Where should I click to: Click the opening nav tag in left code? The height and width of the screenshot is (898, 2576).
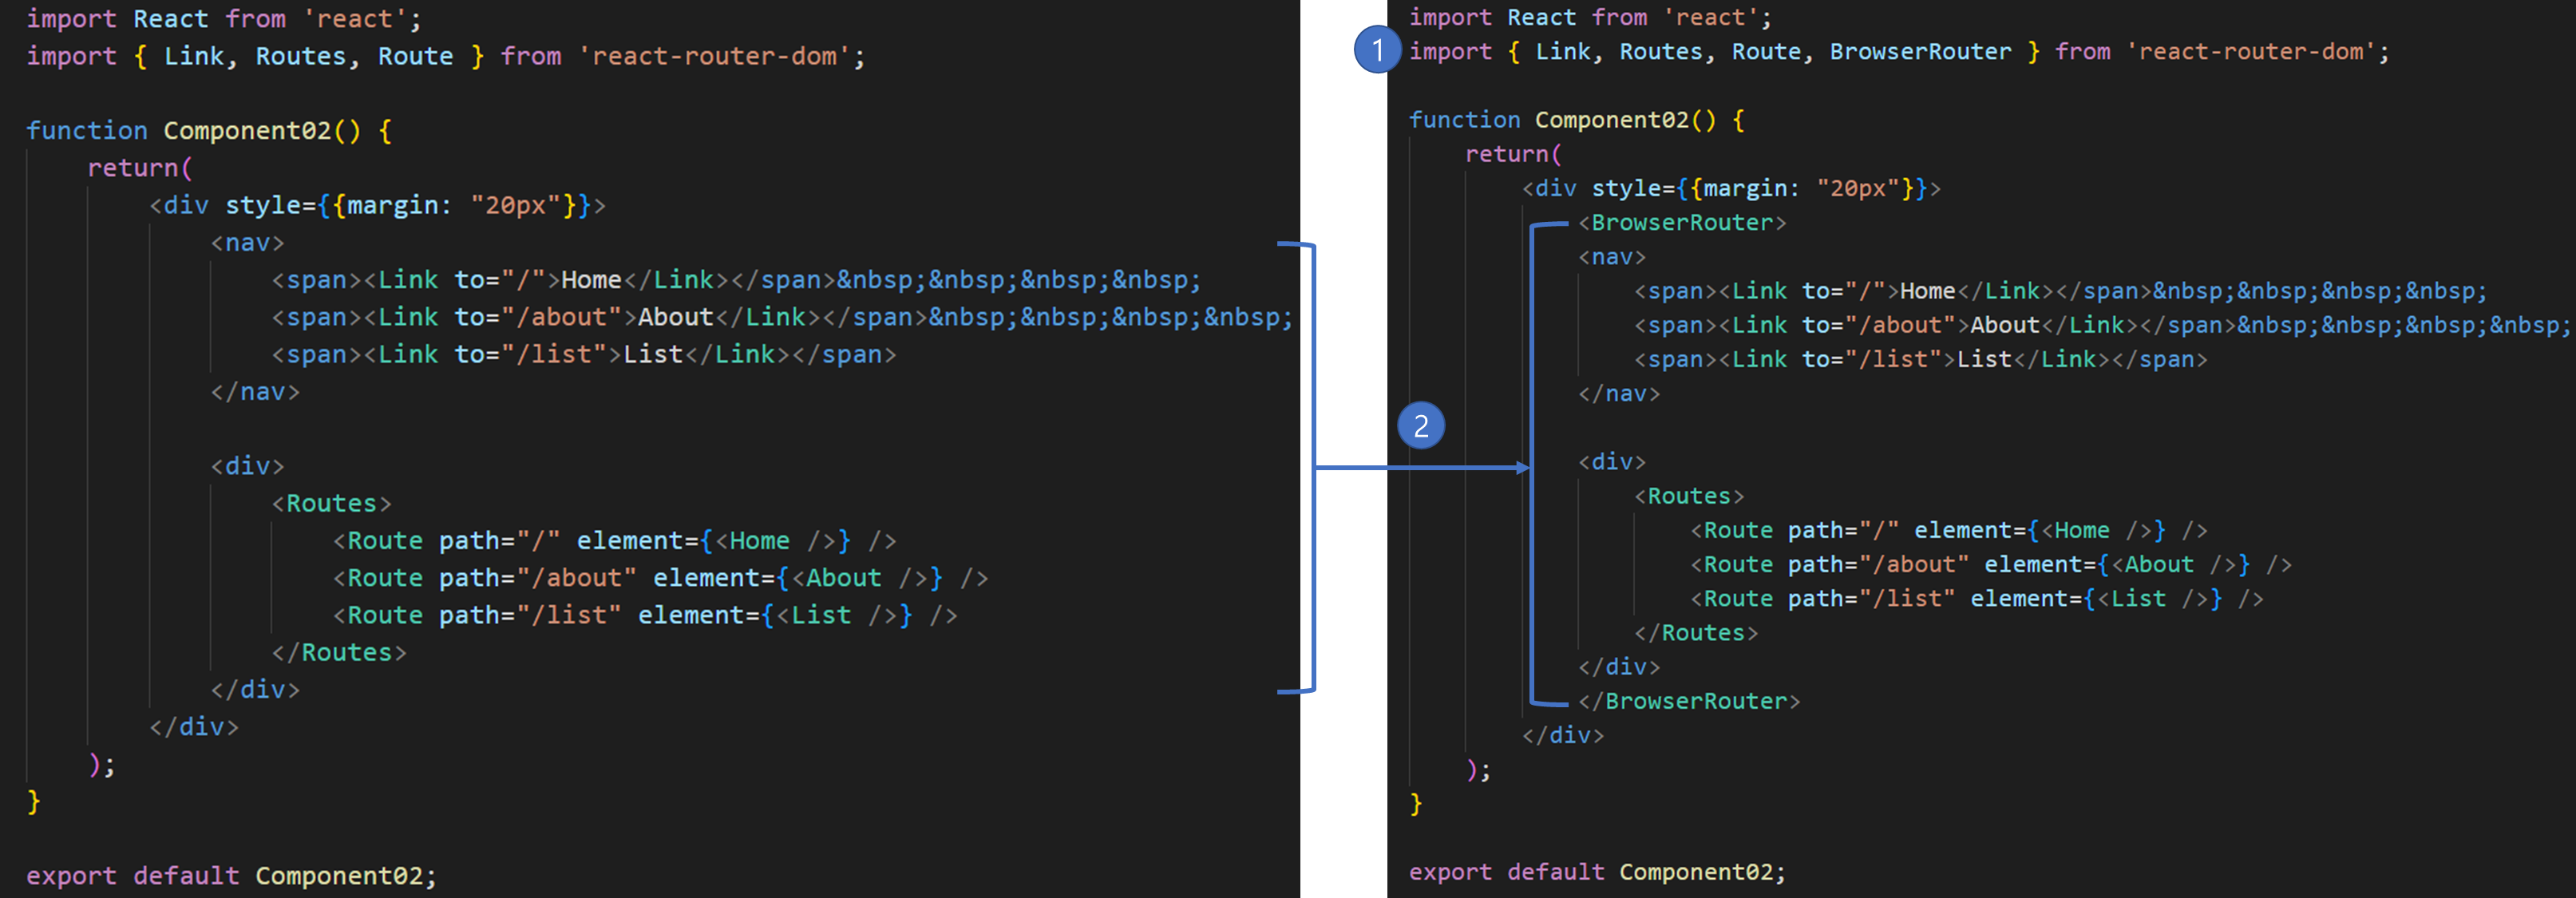(x=247, y=243)
